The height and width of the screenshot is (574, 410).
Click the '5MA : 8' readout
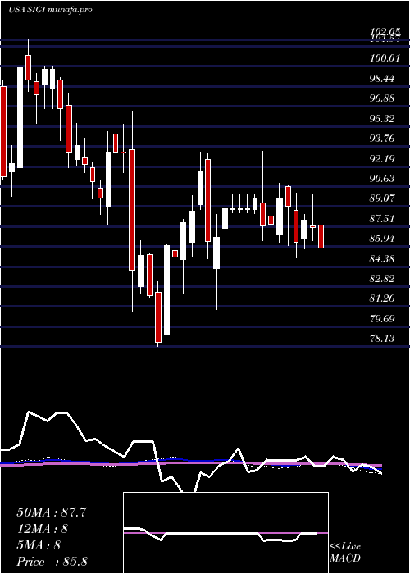(x=39, y=545)
